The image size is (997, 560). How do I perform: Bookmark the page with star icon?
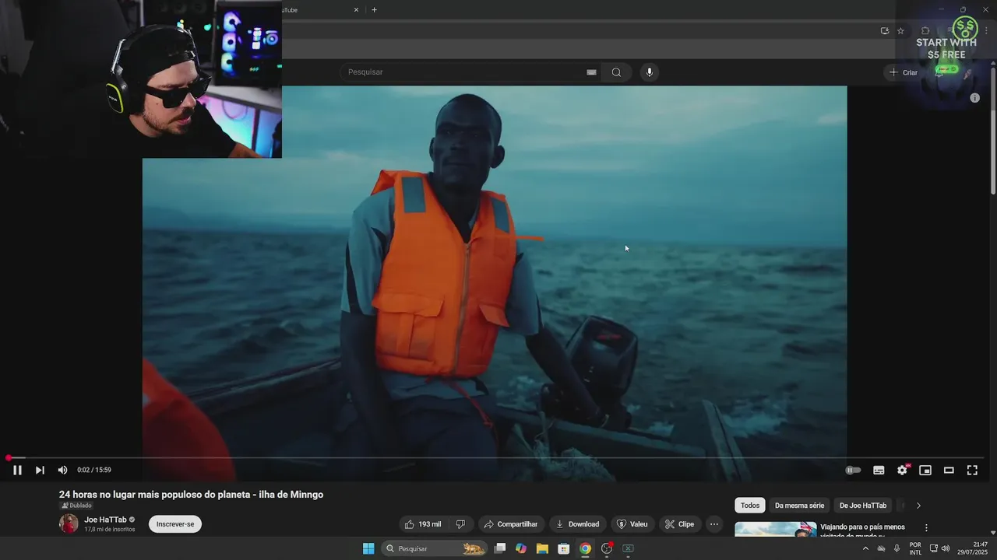[900, 31]
